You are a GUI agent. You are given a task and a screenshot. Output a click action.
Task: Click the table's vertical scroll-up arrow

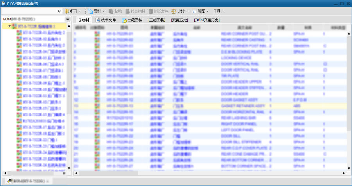(349, 34)
